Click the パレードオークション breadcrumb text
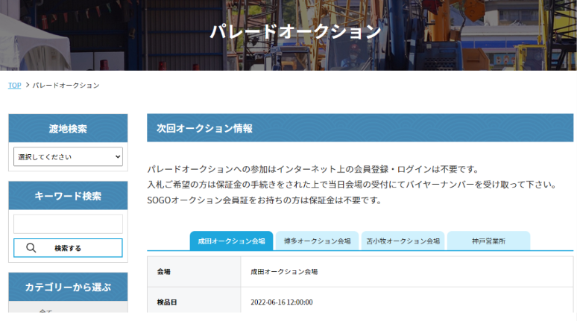The image size is (577, 321). 66,86
